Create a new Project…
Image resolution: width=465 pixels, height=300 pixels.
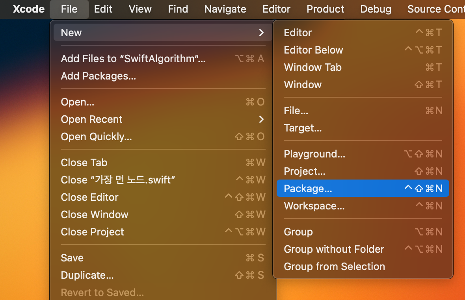click(363, 171)
